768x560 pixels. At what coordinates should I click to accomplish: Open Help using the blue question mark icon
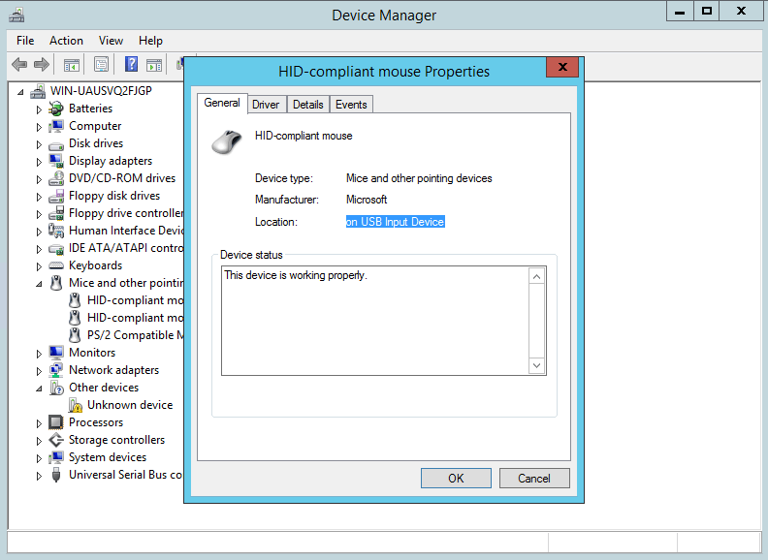pos(131,65)
